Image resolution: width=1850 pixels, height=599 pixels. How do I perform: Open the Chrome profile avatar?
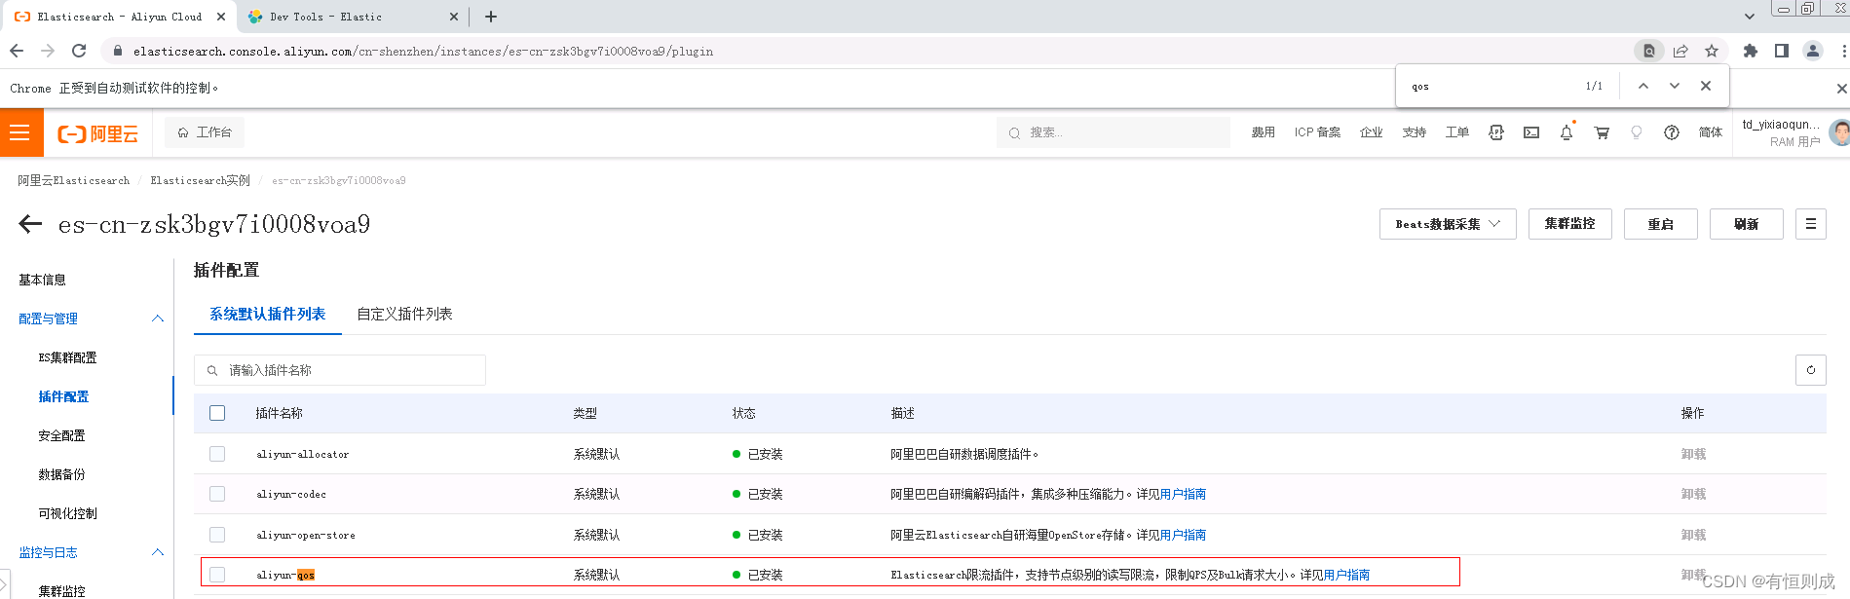click(x=1813, y=51)
